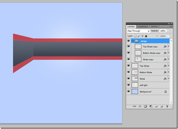Enable lock image pixels brush icon

coord(139,36)
